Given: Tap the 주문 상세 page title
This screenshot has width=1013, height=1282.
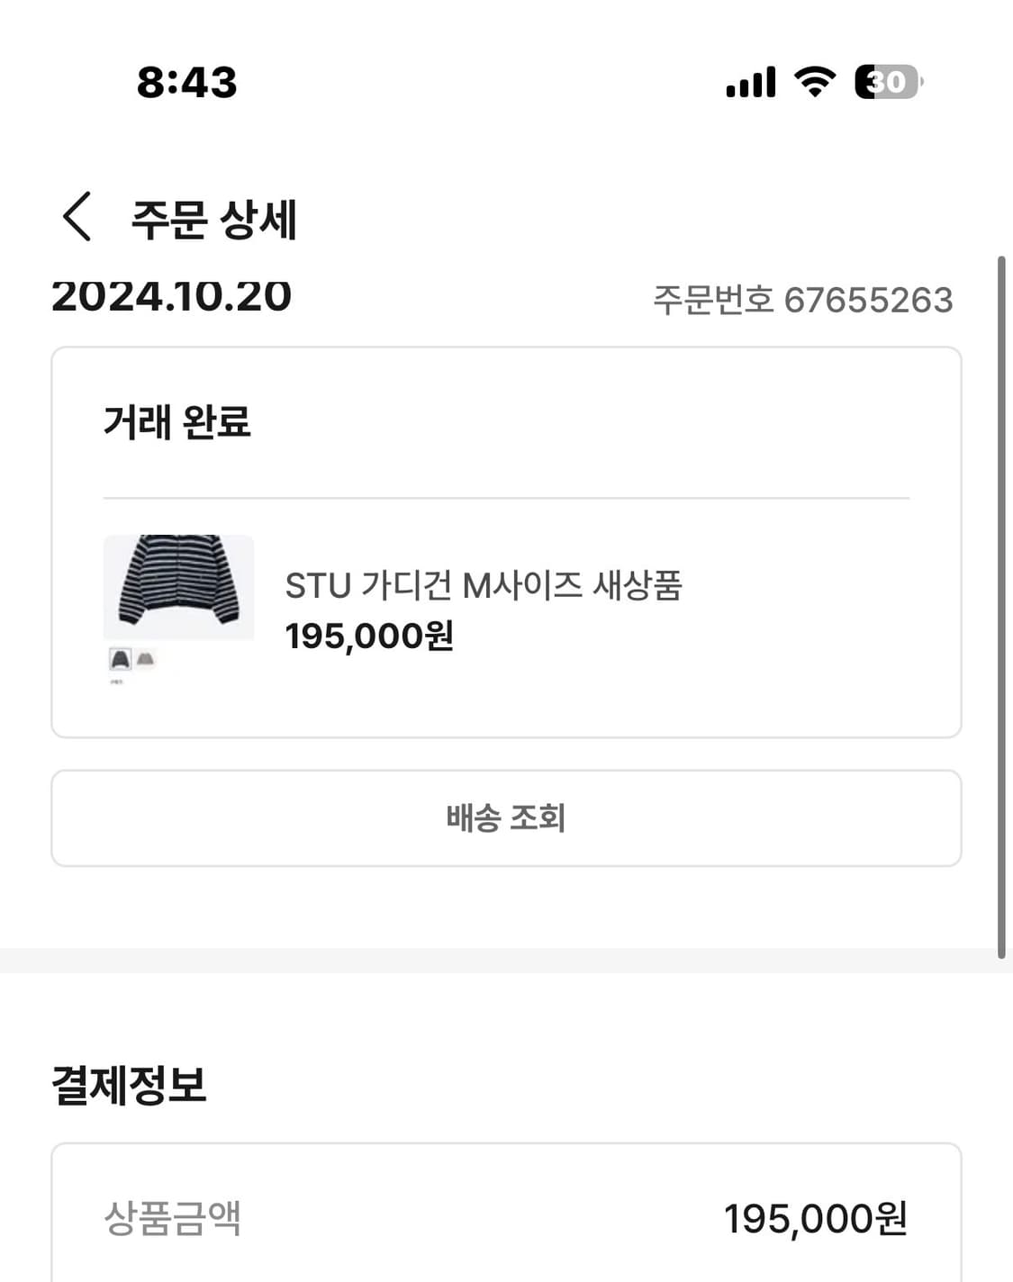Looking at the screenshot, I should click(x=213, y=220).
